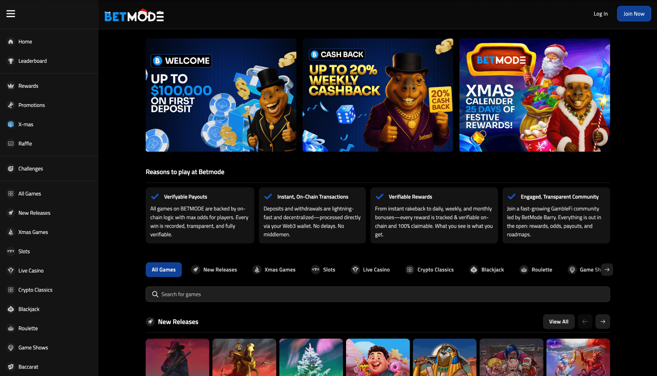The width and height of the screenshot is (657, 376).
Task: Click the Verifiable Rewards card
Action: pyautogui.click(x=434, y=216)
